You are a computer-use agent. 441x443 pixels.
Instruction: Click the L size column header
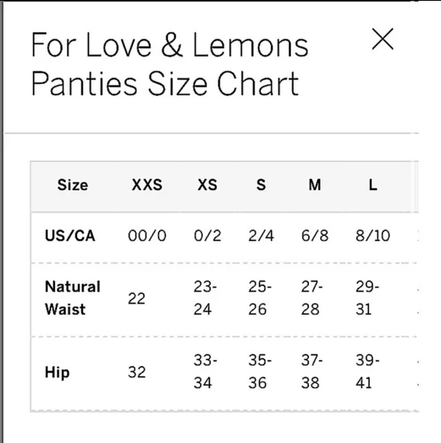(x=373, y=185)
